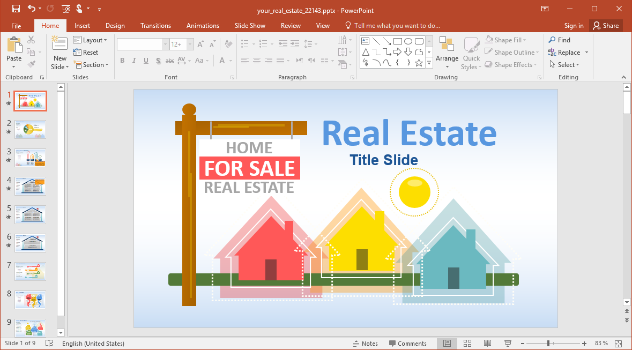The image size is (632, 350).
Task: Toggle the Notes pane
Action: tap(366, 344)
